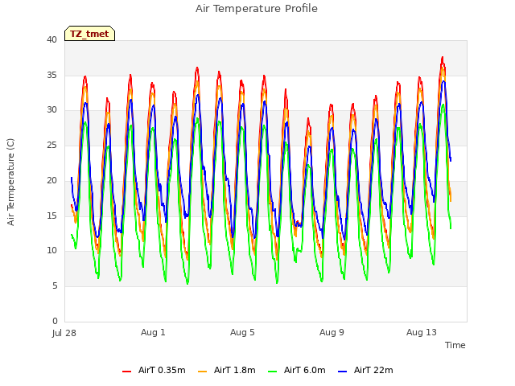Click the 20 y-axis tick label
This screenshot has width=515, height=386.
51,180
